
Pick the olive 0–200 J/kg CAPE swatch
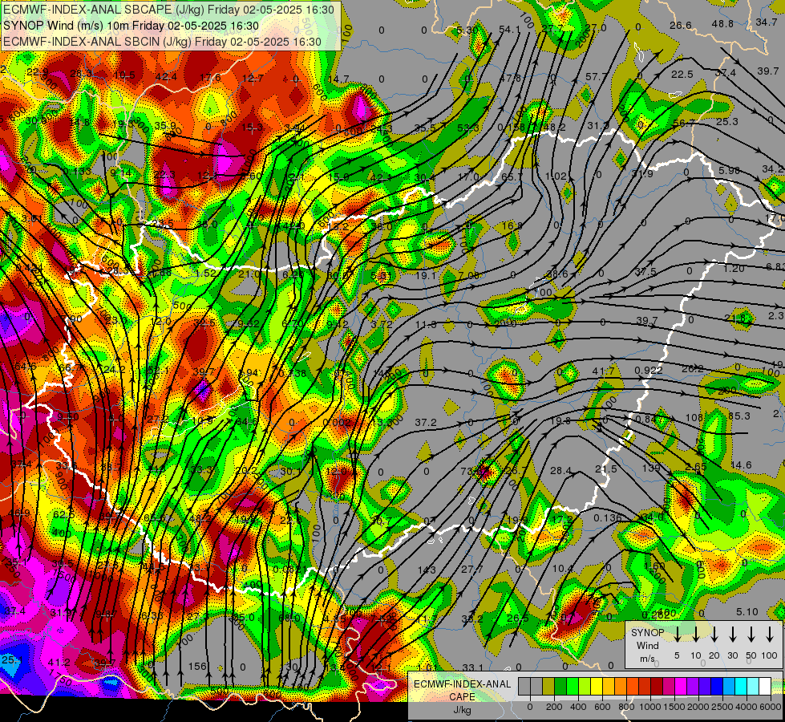548,686
